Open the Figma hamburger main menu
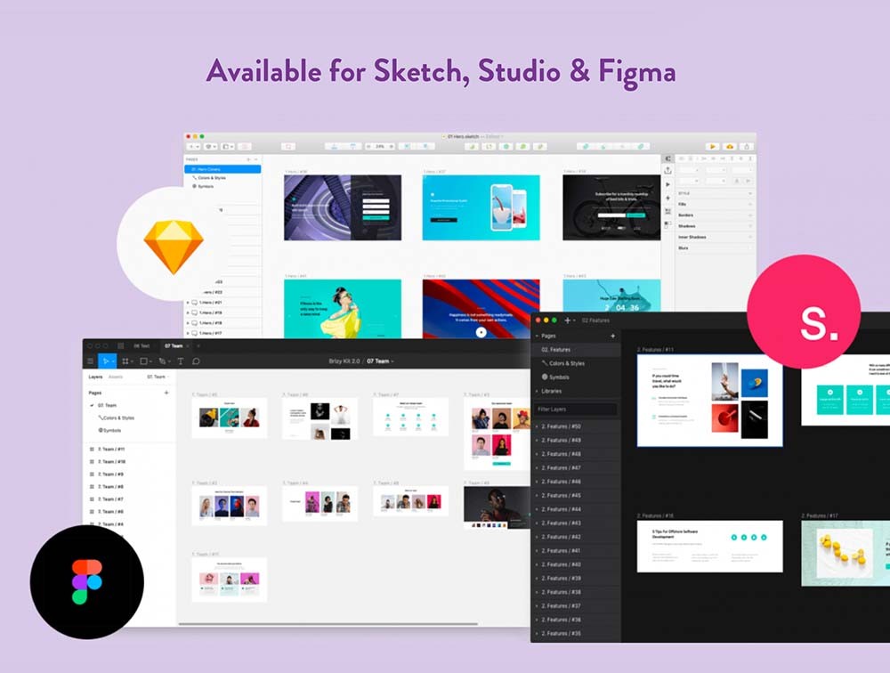The image size is (890, 673). click(x=90, y=361)
